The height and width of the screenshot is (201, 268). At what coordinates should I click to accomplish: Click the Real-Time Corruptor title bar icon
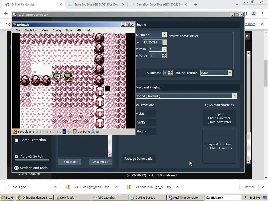pos(15,15)
